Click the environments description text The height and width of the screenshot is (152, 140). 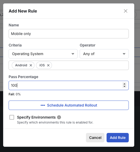55,122
